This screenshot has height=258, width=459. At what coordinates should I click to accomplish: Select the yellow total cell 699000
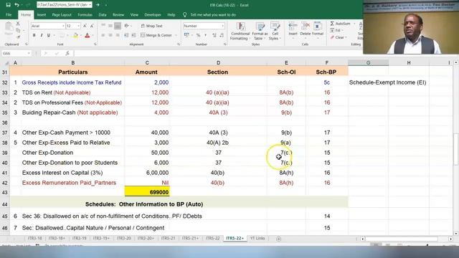[x=147, y=192]
